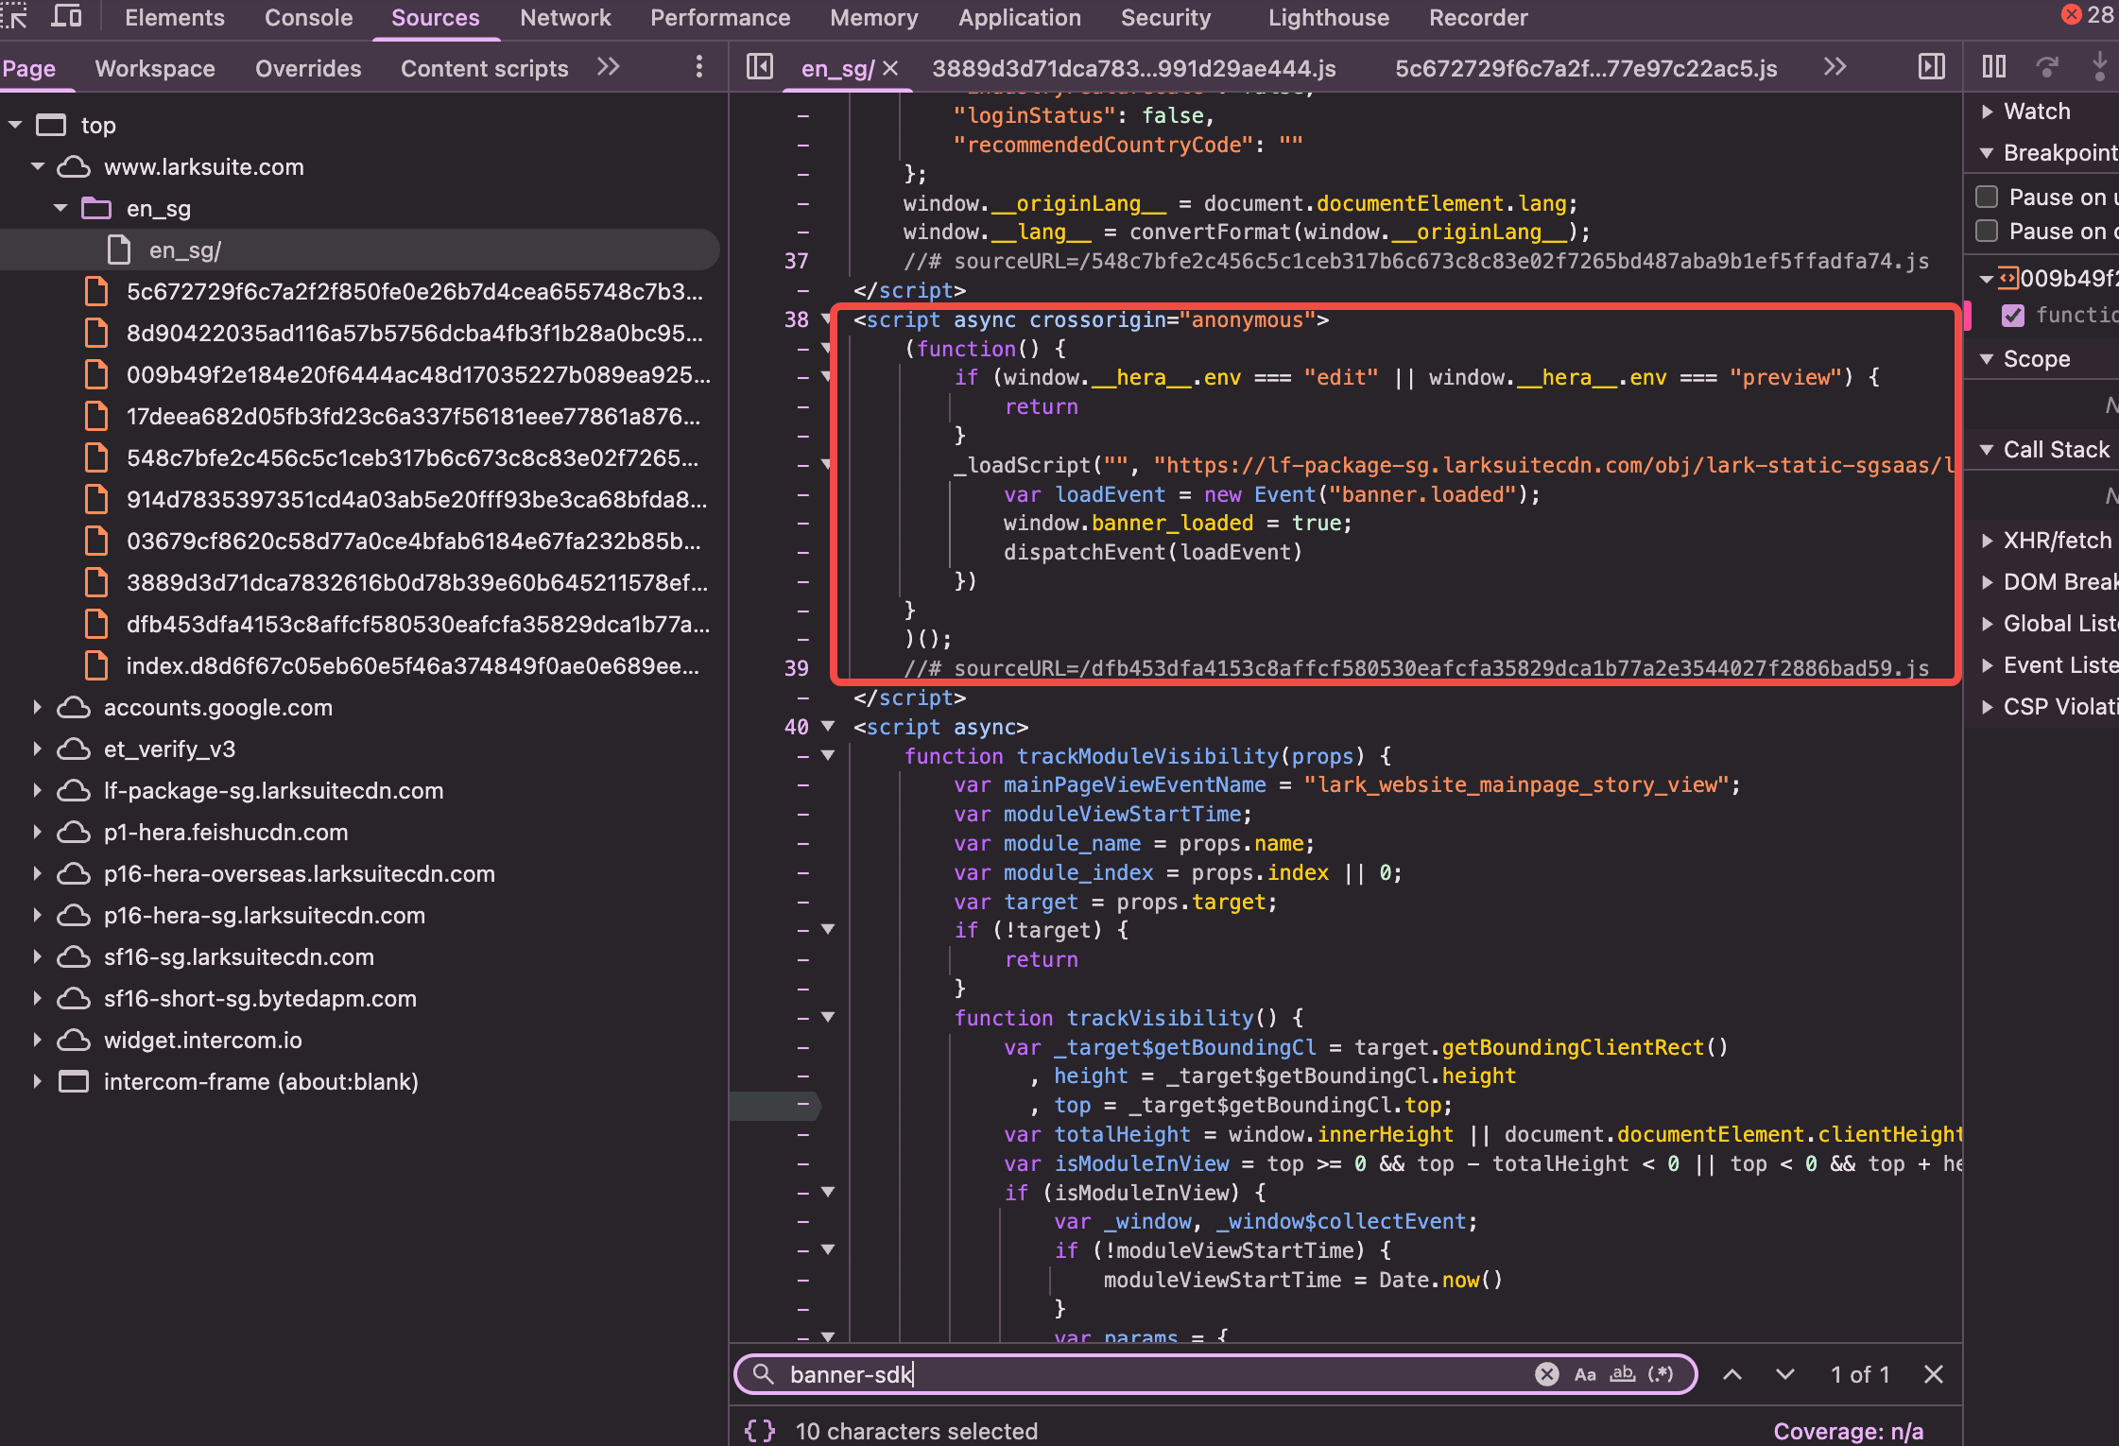Click the step into function icon
This screenshot has width=2119, height=1446.
pyautogui.click(x=2099, y=67)
